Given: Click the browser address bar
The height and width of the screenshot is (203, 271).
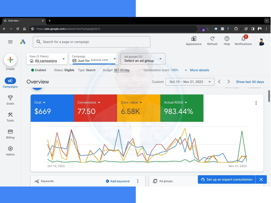Looking at the screenshot, I should click(113, 29).
